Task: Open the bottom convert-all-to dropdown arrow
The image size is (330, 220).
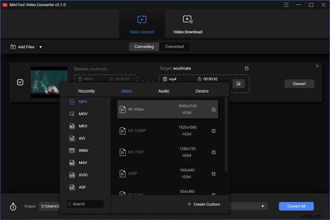Action: pos(263,206)
